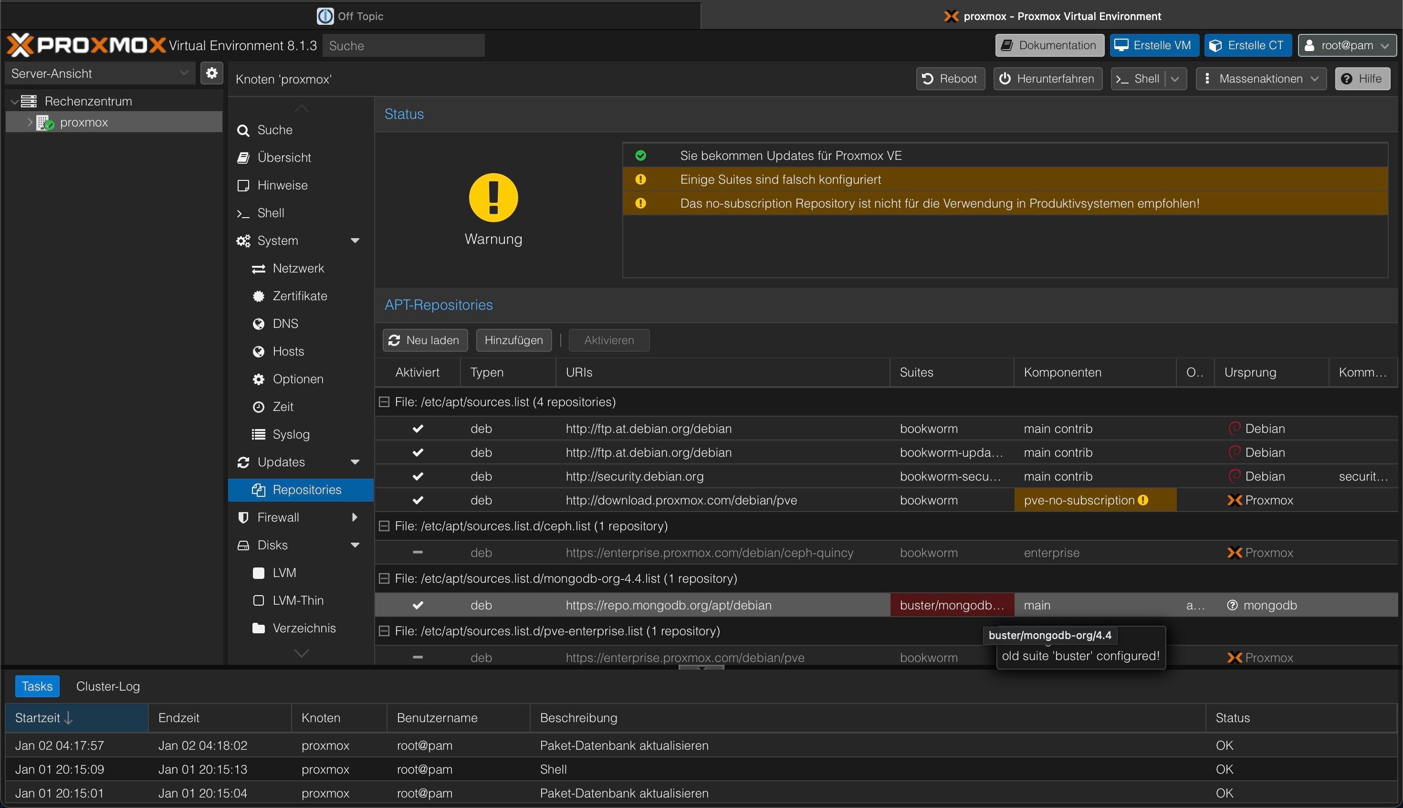Open Netzwerk in the System submenu

[298, 269]
